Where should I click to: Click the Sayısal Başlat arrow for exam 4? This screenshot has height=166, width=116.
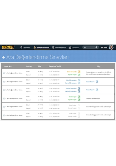[x=79, y=100]
